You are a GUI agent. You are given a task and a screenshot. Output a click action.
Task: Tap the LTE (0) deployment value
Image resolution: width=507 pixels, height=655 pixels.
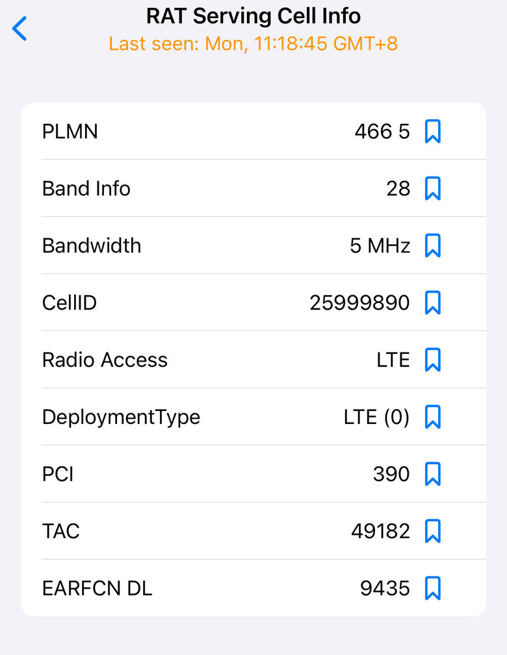pos(376,417)
